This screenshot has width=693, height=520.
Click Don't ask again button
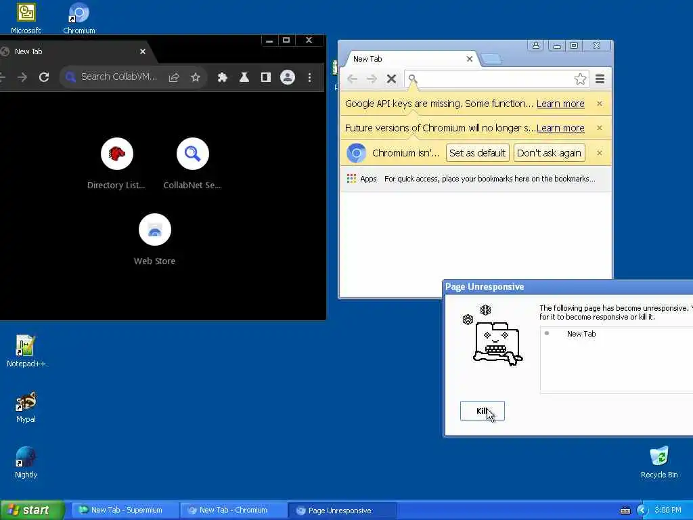(x=550, y=153)
